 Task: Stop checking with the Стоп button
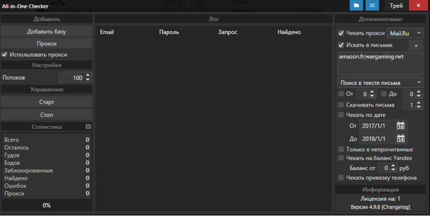coord(47,115)
